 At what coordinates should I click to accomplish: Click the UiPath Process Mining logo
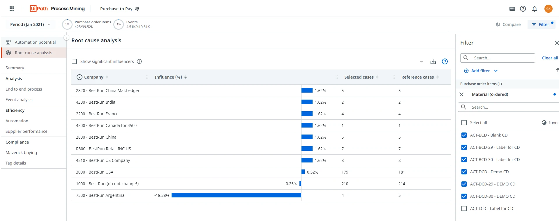57,9
